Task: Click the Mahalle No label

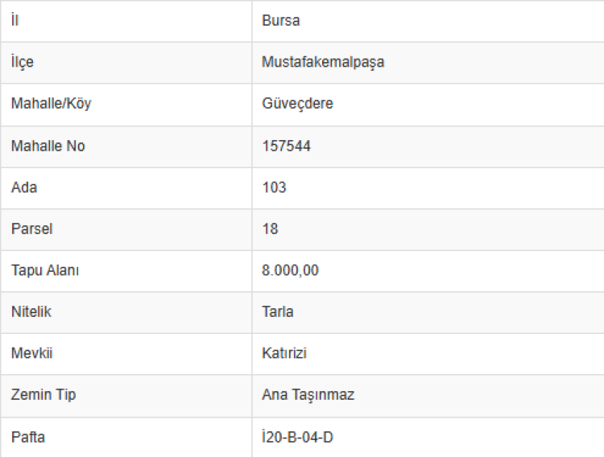Action: 48,146
